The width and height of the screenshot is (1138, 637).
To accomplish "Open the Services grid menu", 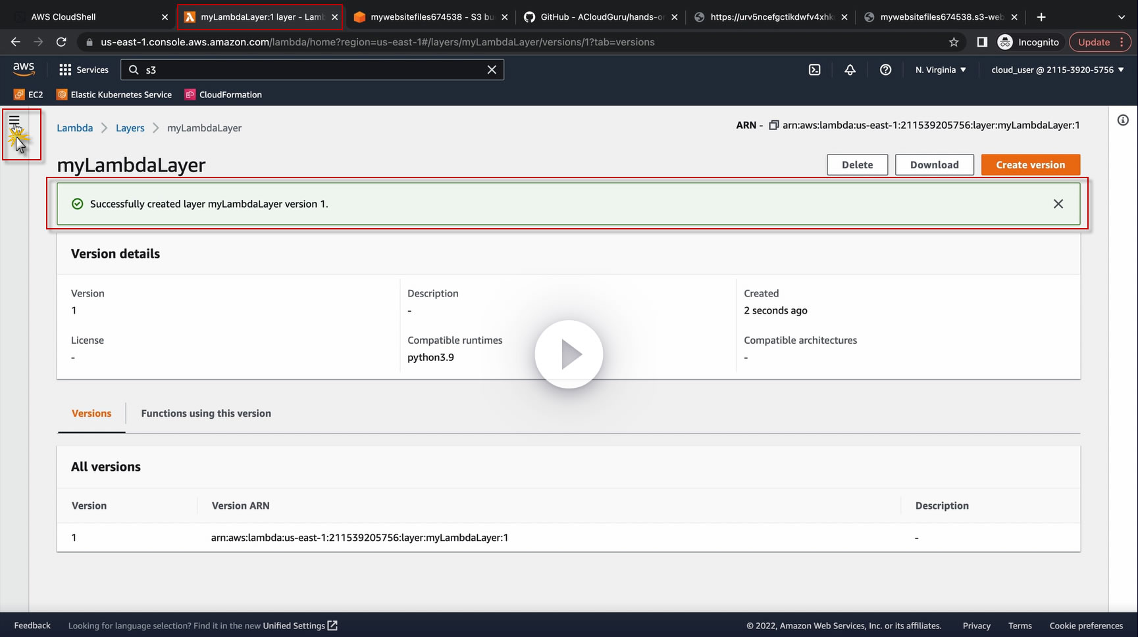I will pyautogui.click(x=84, y=70).
